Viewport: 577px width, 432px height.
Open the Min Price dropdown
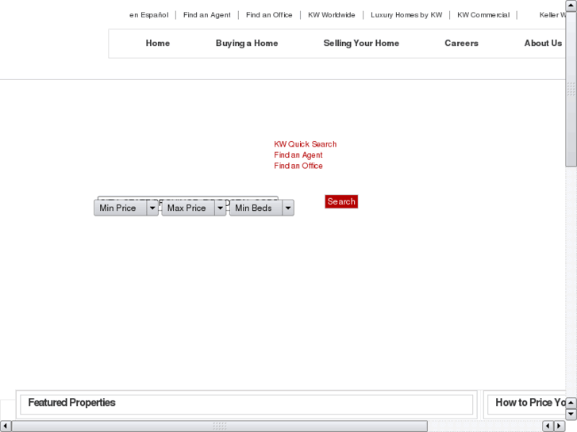point(126,208)
